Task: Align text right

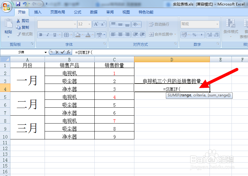Action: (x=127, y=34)
